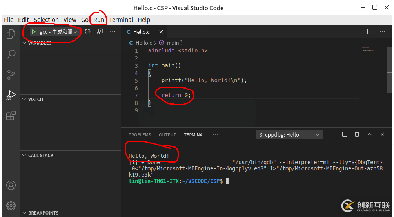Show more panel tabs ellipsis
This screenshot has width=394, height=217.
[x=216, y=135]
